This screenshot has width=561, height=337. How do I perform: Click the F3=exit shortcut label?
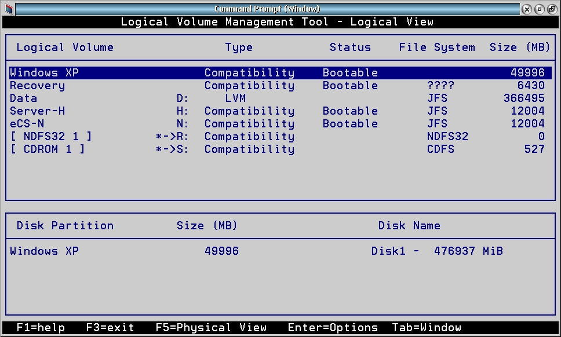tap(110, 328)
